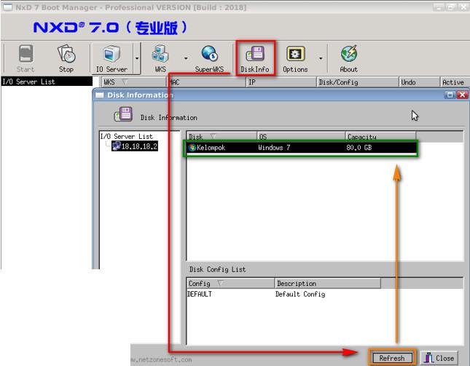The width and height of the screenshot is (470, 366).
Task: Select the Kelompok disk row
Action: (x=301, y=148)
